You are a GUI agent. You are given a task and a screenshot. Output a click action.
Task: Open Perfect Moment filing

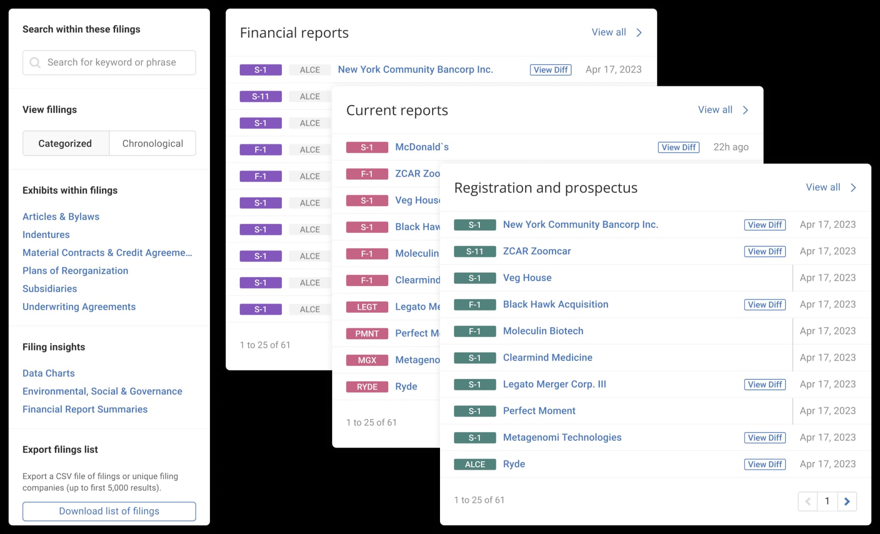(539, 410)
